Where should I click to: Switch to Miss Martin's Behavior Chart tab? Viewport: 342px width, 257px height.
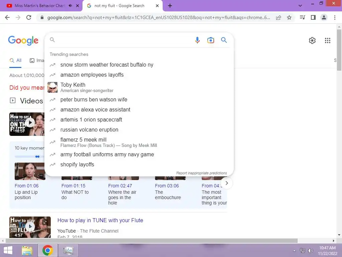(39, 6)
